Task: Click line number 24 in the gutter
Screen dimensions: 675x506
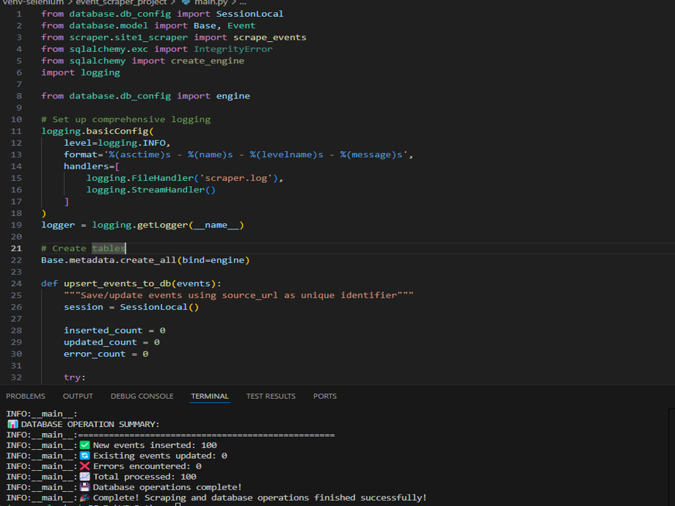Action: pyautogui.click(x=16, y=283)
